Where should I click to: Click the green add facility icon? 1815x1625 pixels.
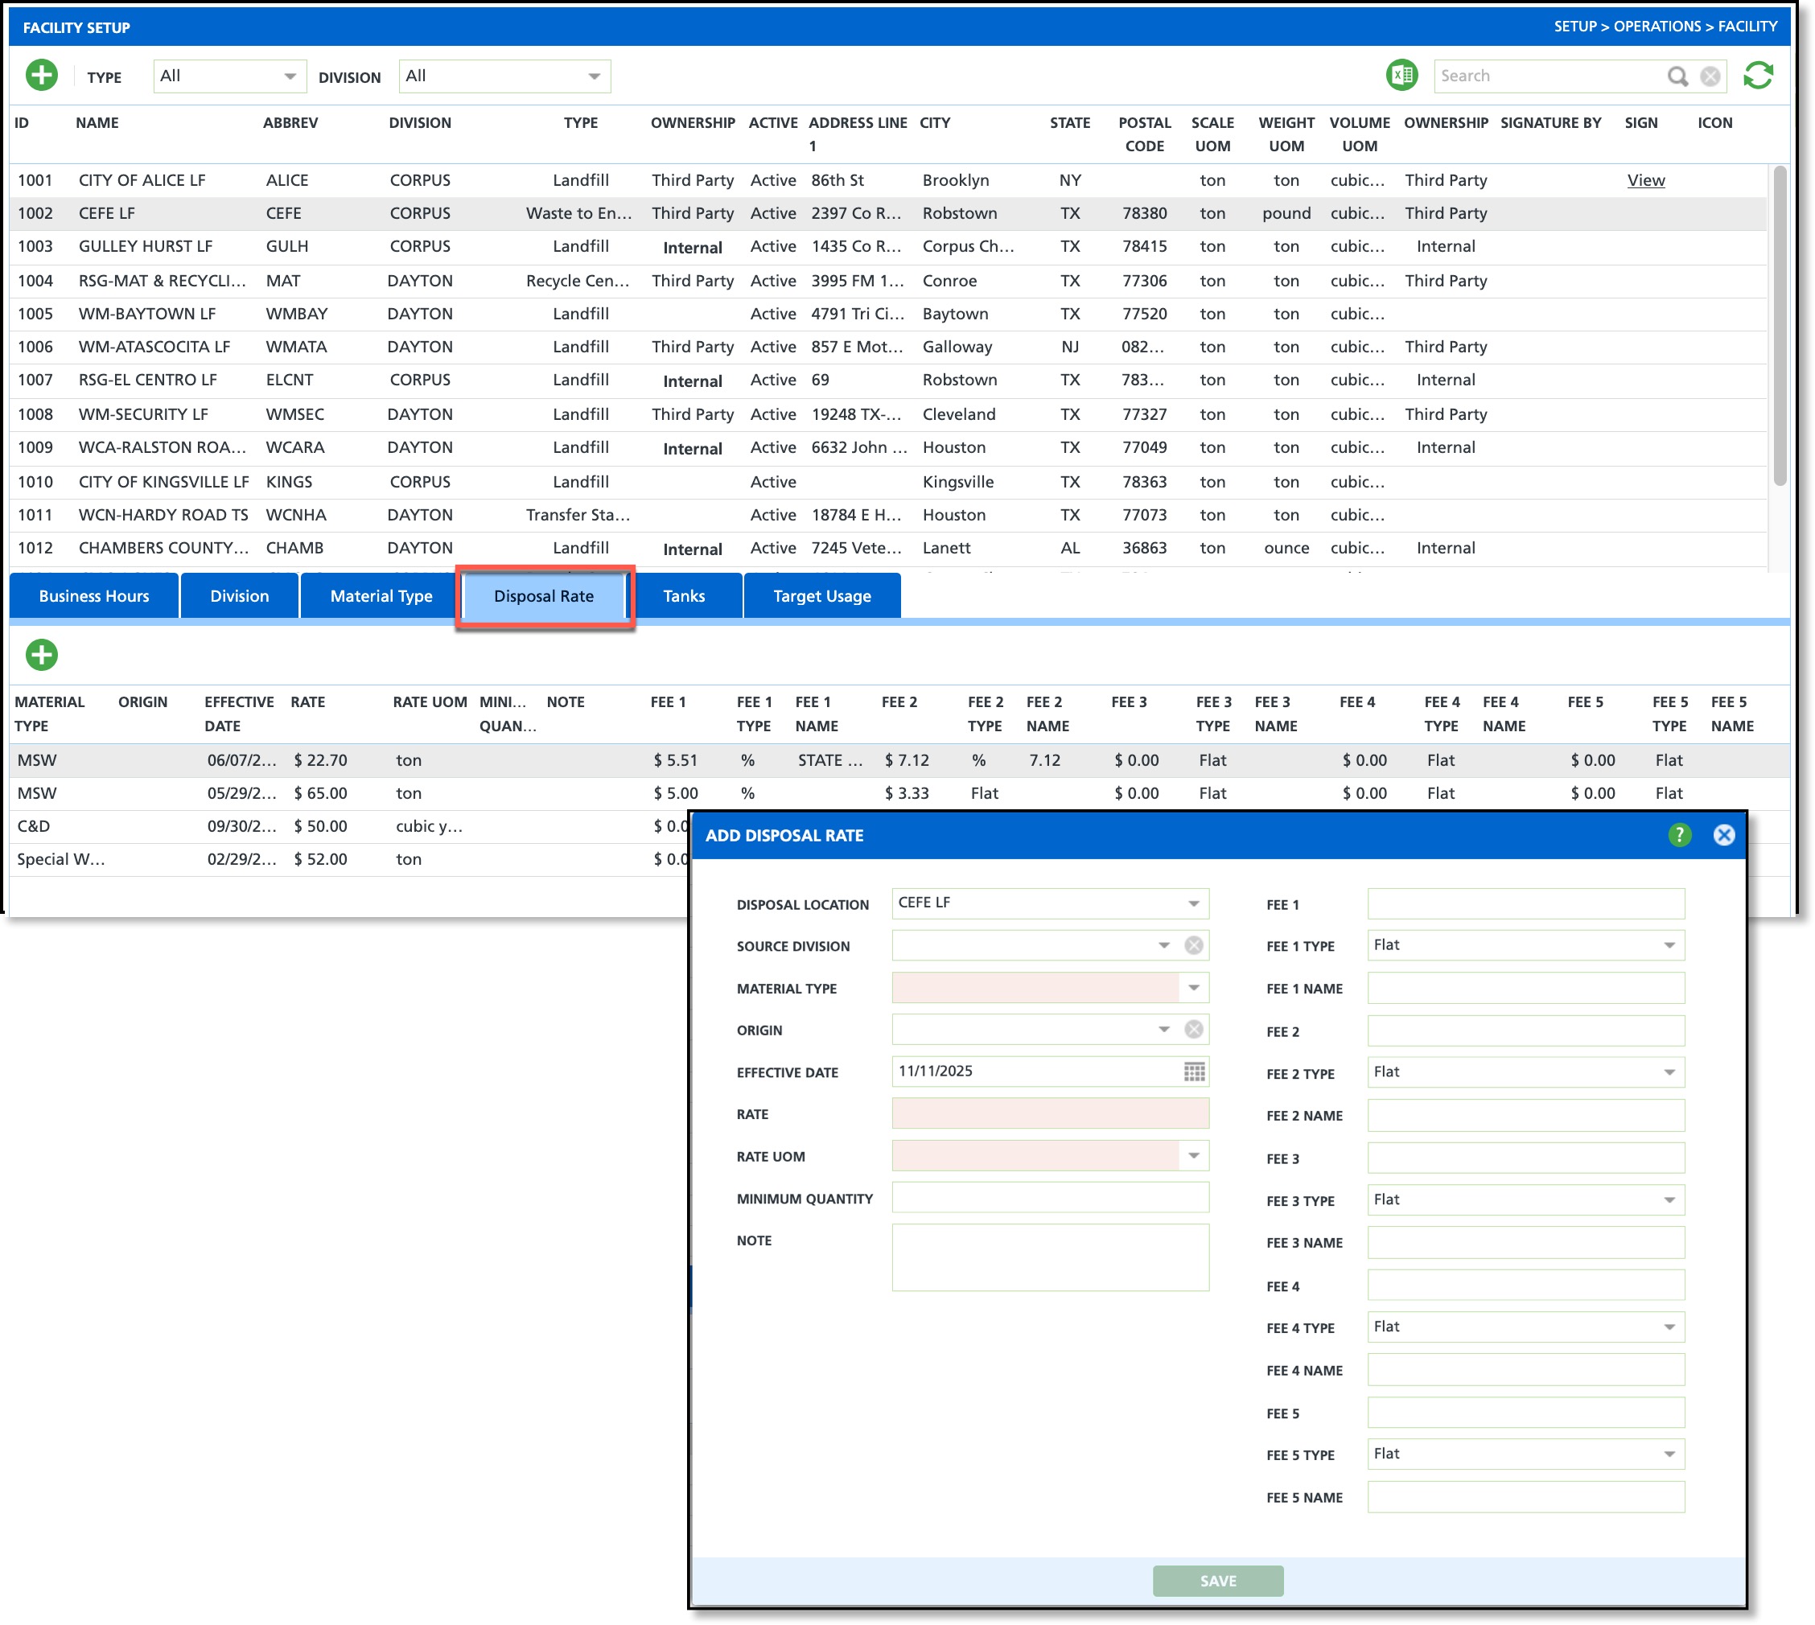[x=41, y=76]
